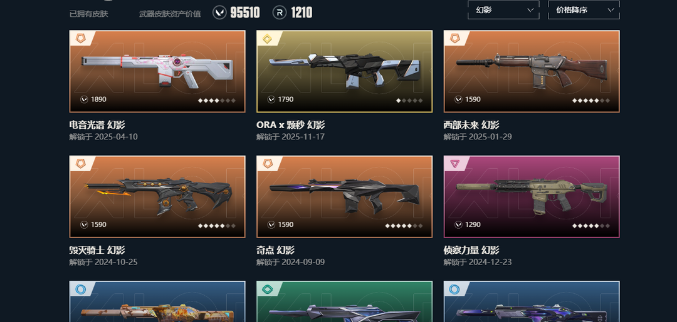Click the green tier badge on bottom middle card
Viewport: 677px width, 322px height.
268,289
